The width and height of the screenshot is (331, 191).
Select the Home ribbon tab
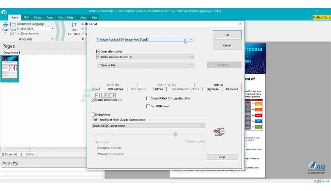(15, 17)
